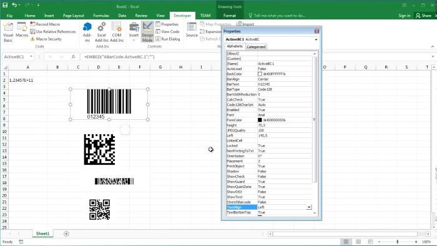Viewport: 437px width, 246px height.
Task: Click the zoom out minus button
Action: tap(379, 242)
